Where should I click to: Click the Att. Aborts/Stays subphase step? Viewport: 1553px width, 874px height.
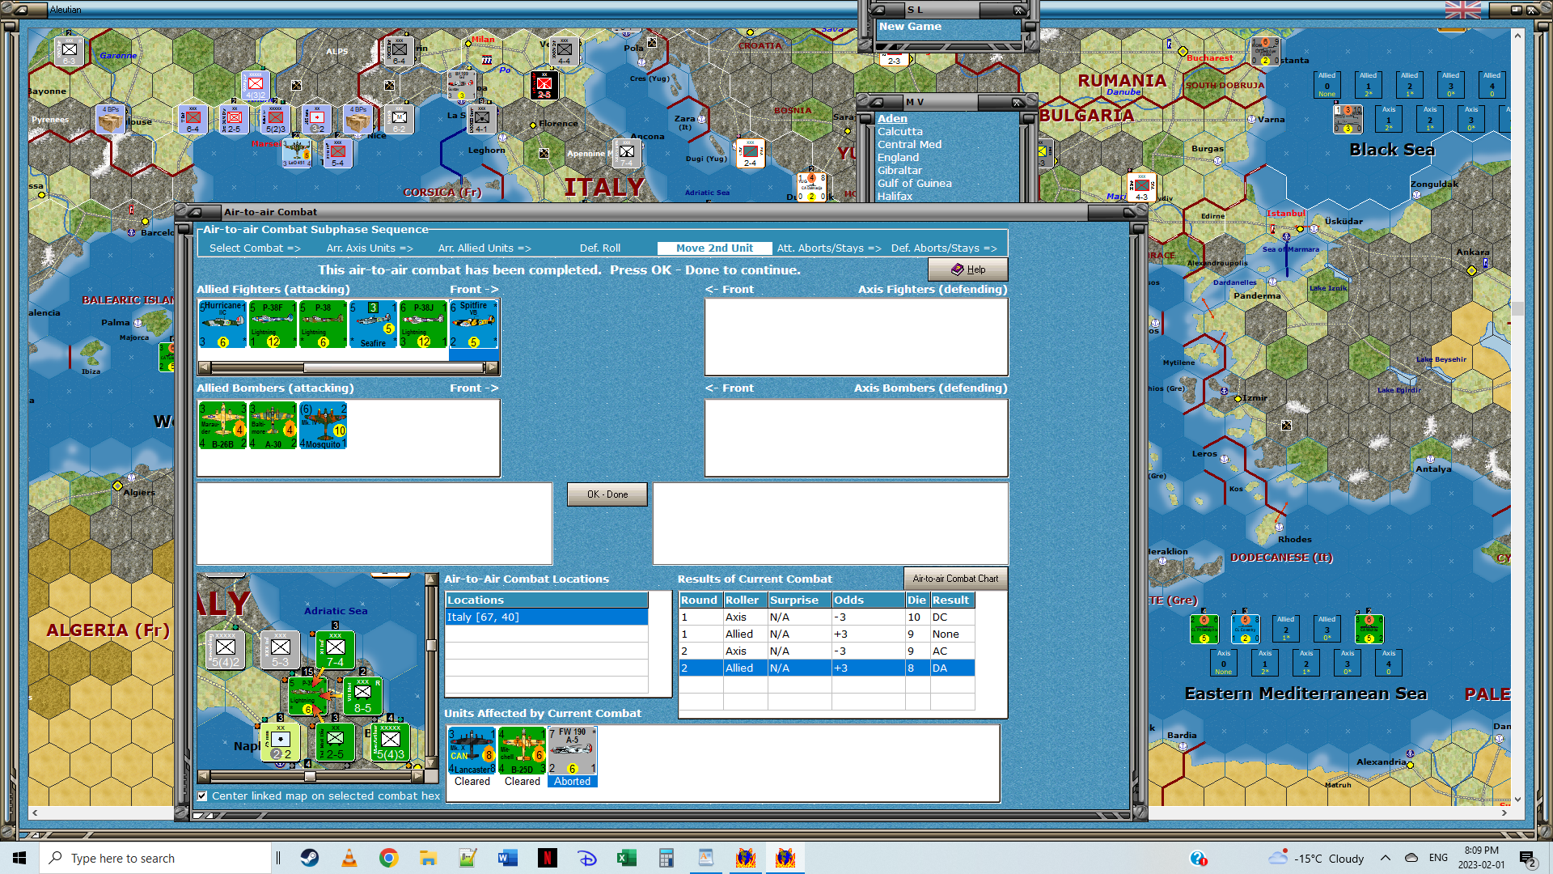[829, 248]
